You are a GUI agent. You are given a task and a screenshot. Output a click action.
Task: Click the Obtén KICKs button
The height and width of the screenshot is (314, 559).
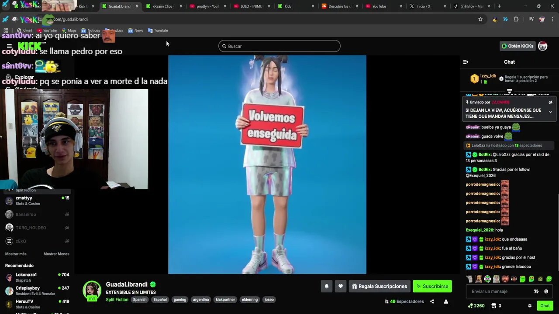click(x=518, y=46)
